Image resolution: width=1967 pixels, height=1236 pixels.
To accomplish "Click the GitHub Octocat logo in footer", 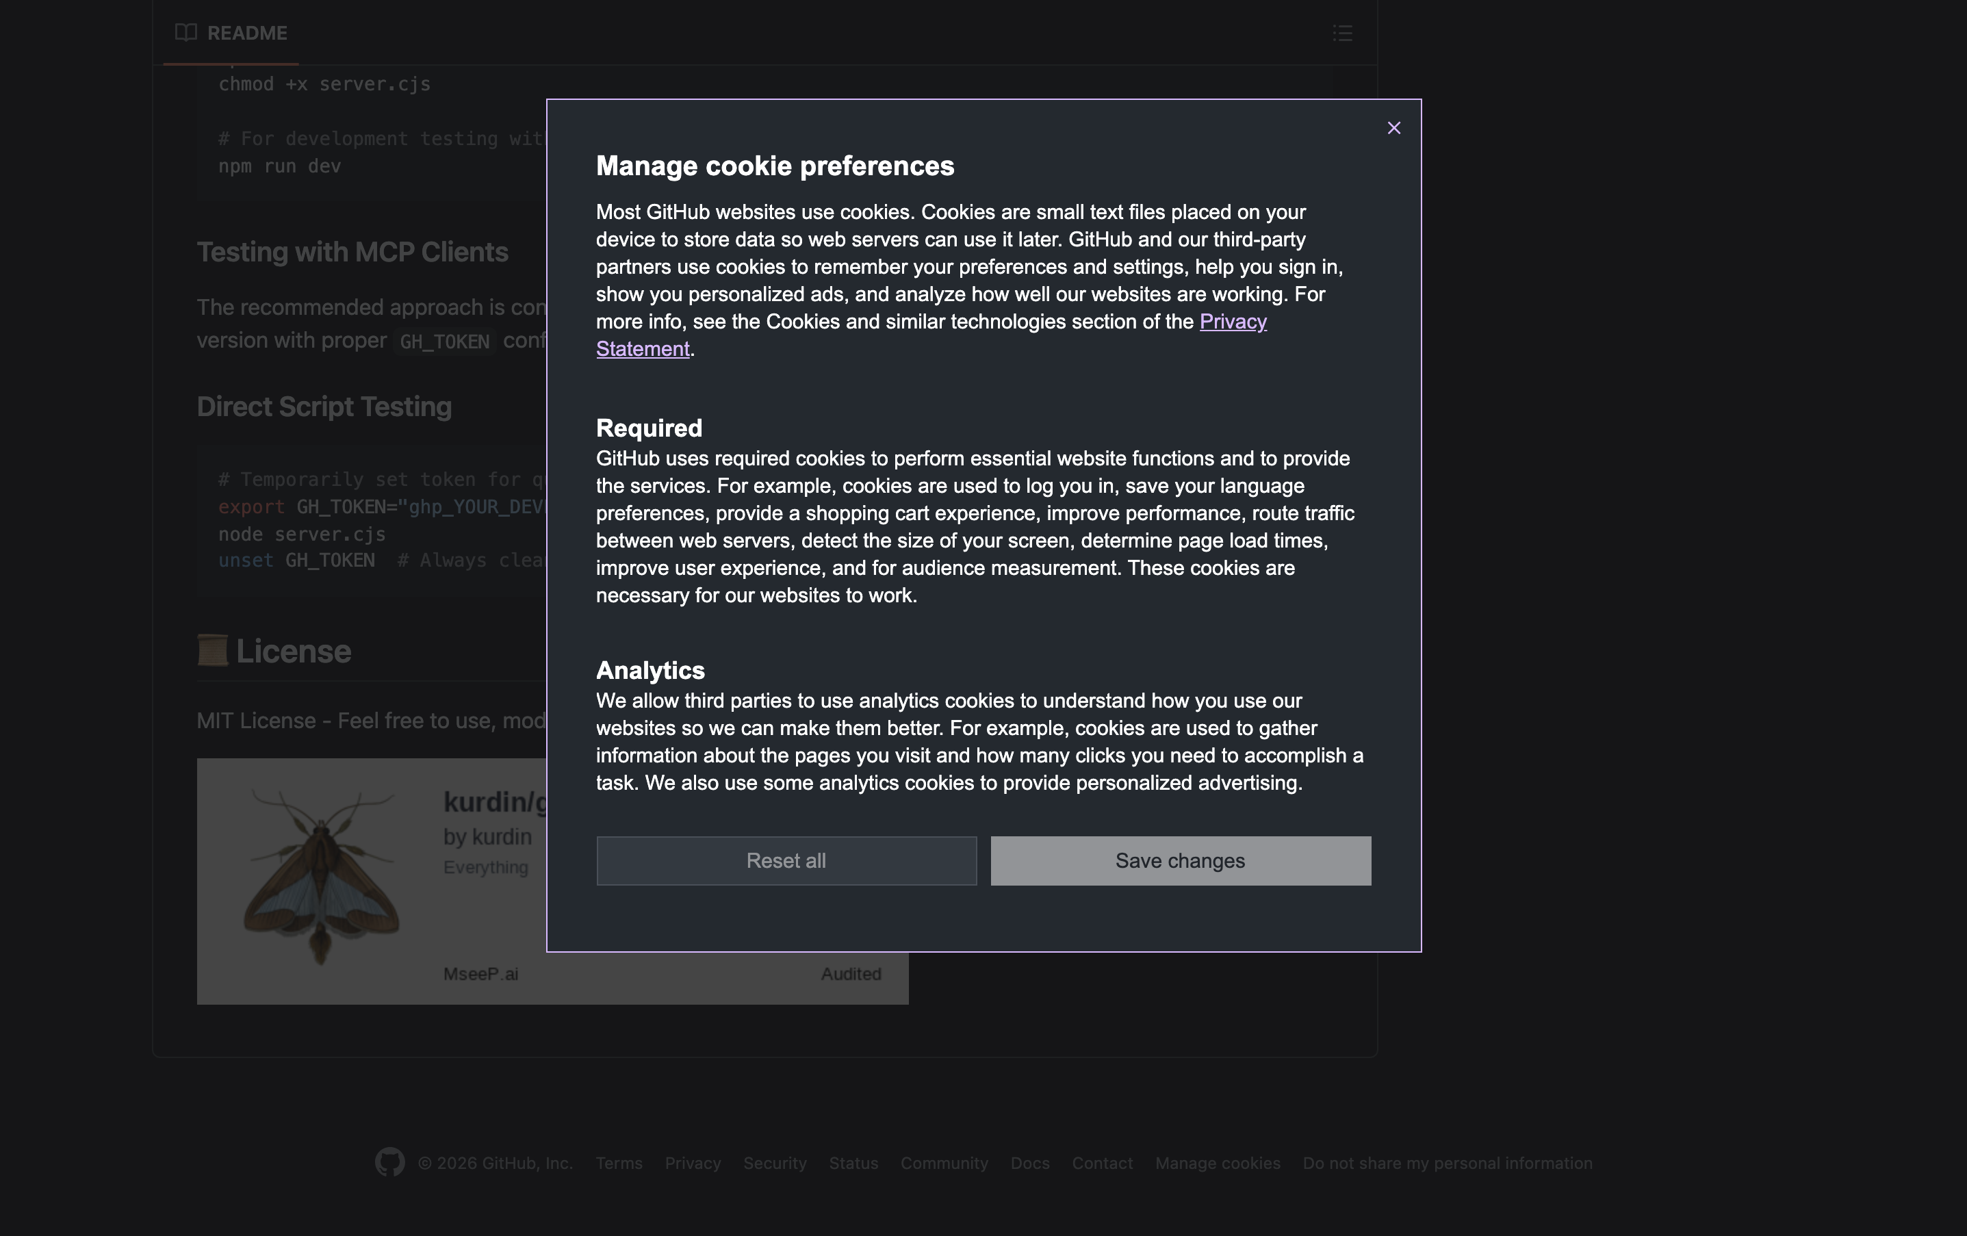I will pyautogui.click(x=389, y=1161).
